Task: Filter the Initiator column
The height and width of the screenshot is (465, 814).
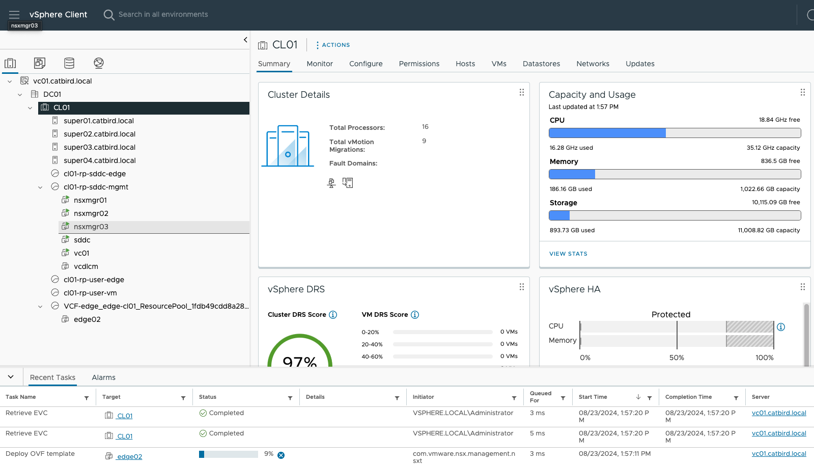Action: 514,398
